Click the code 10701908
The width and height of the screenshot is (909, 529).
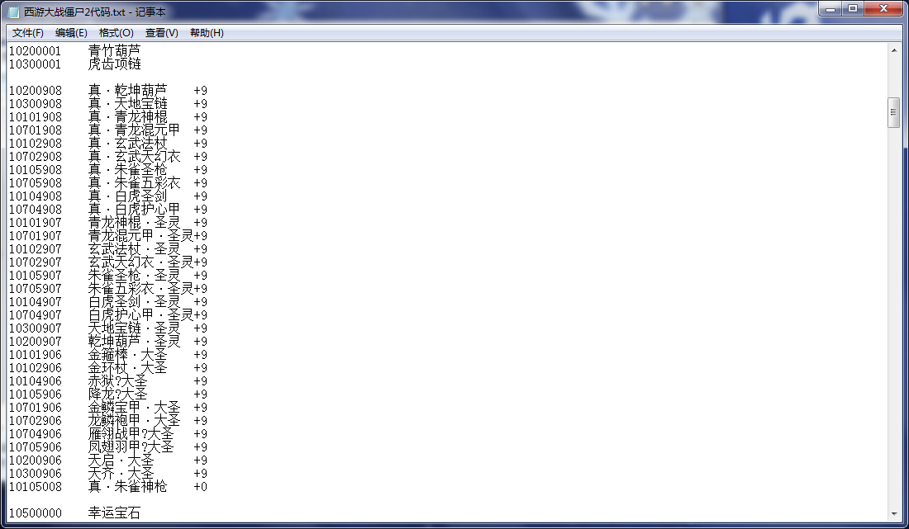pos(35,130)
